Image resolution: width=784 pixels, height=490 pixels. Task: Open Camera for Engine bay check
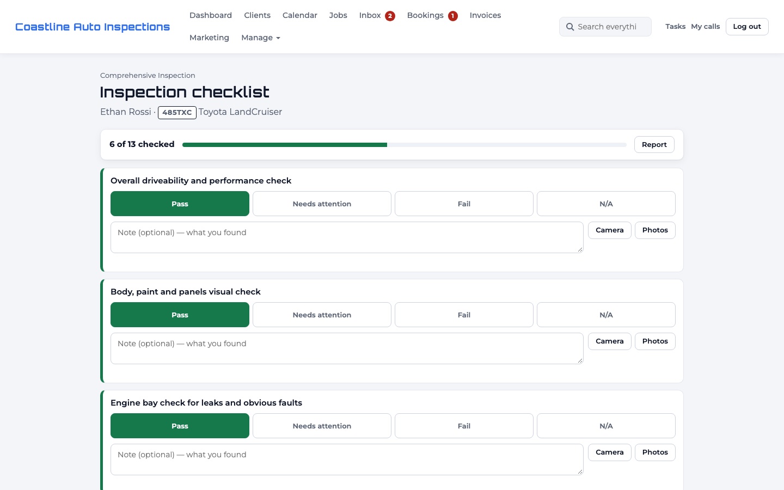coord(610,452)
